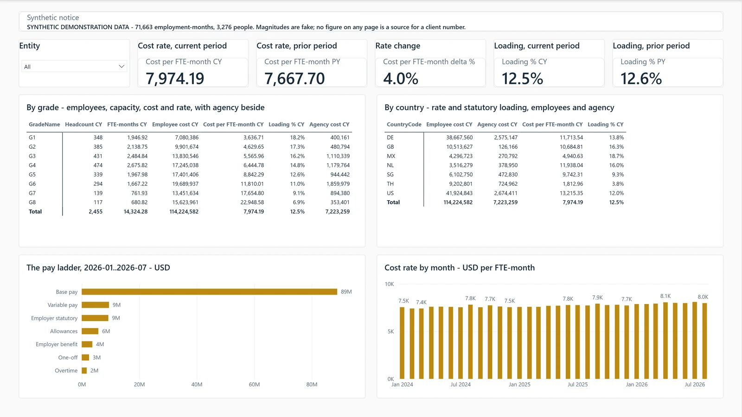
Task: Sort by the Headcount CY column header
Action: tap(83, 125)
